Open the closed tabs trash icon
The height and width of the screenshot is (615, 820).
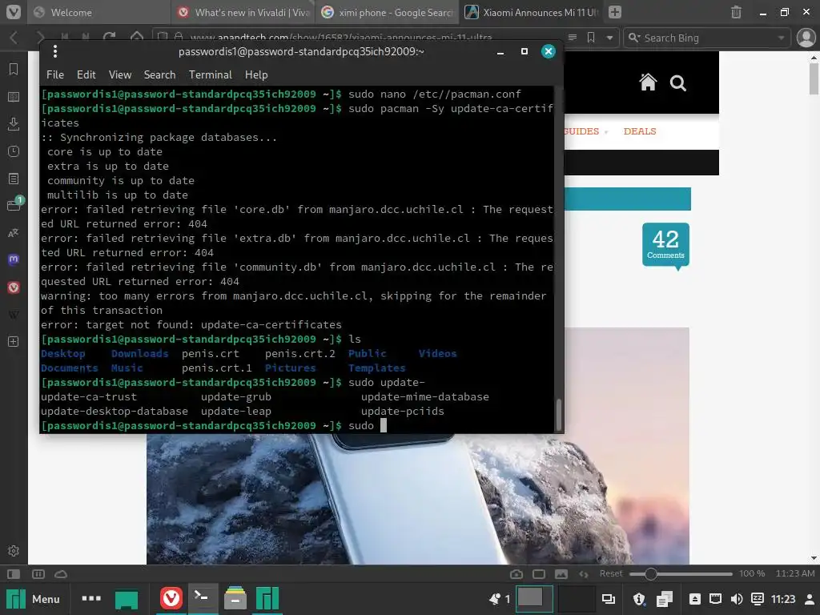(736, 12)
